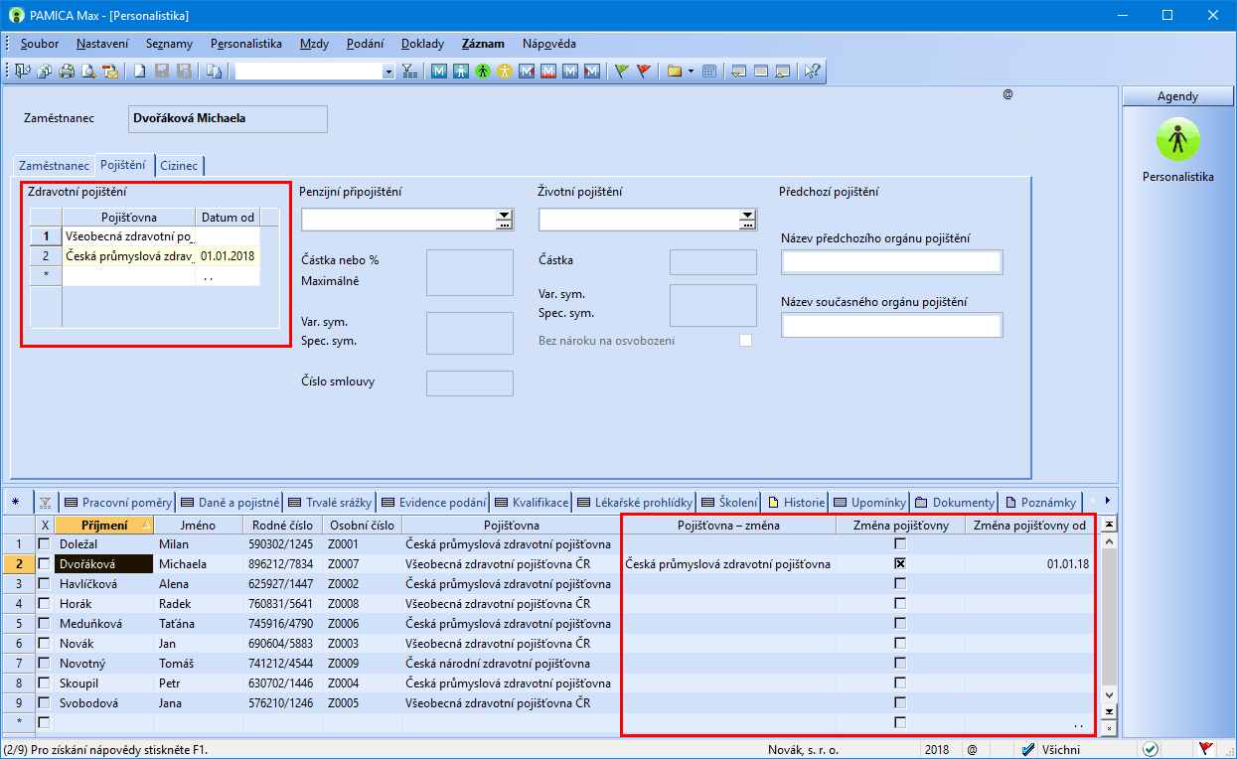The height and width of the screenshot is (759, 1237).
Task: Open the Podání menu
Action: point(364,44)
